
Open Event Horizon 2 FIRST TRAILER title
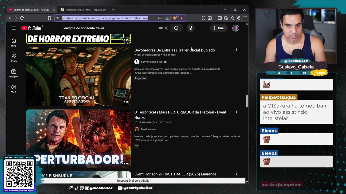(175, 174)
